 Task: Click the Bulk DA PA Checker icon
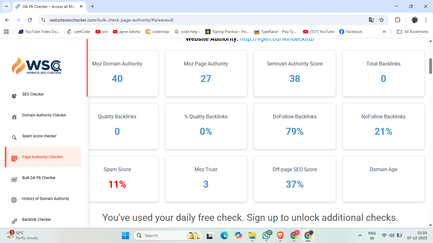[14, 179]
